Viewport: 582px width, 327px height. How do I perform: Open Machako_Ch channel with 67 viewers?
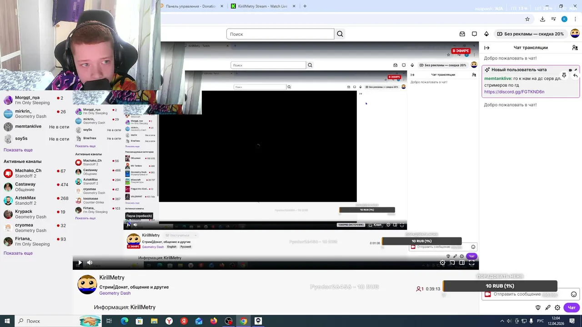pos(36,173)
